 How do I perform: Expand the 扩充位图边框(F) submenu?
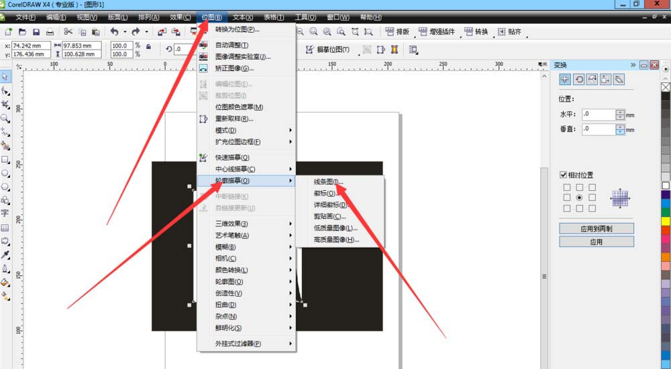(x=246, y=142)
